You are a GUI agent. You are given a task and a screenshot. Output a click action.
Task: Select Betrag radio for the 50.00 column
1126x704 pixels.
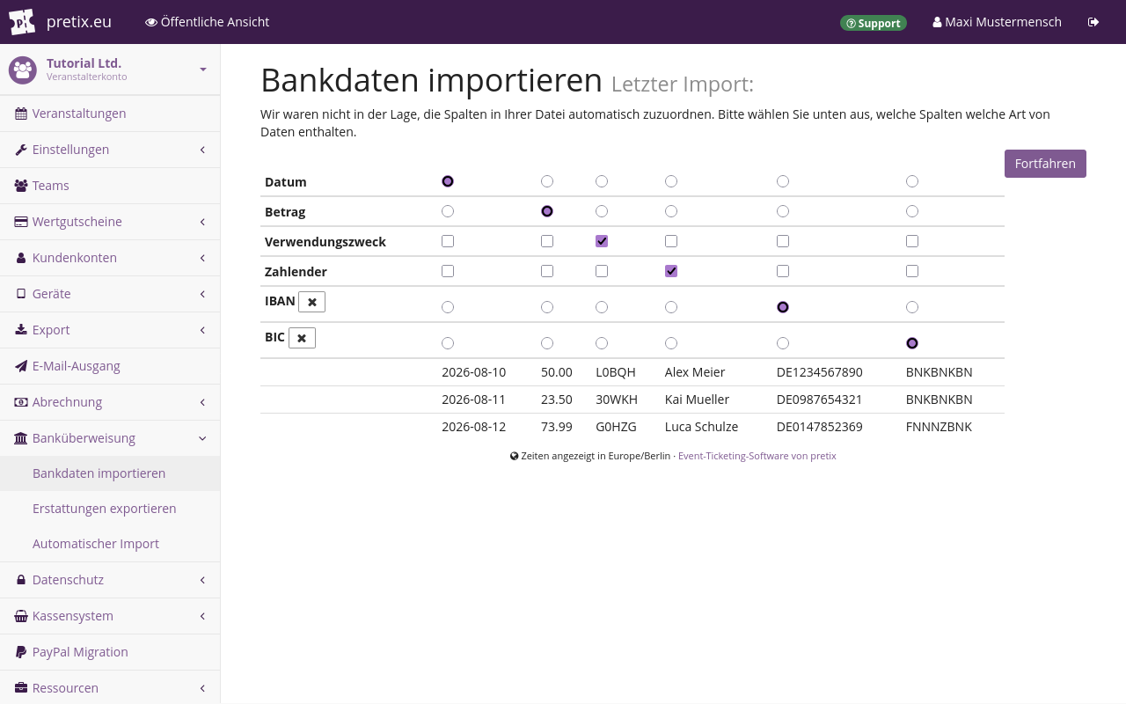pyautogui.click(x=547, y=211)
